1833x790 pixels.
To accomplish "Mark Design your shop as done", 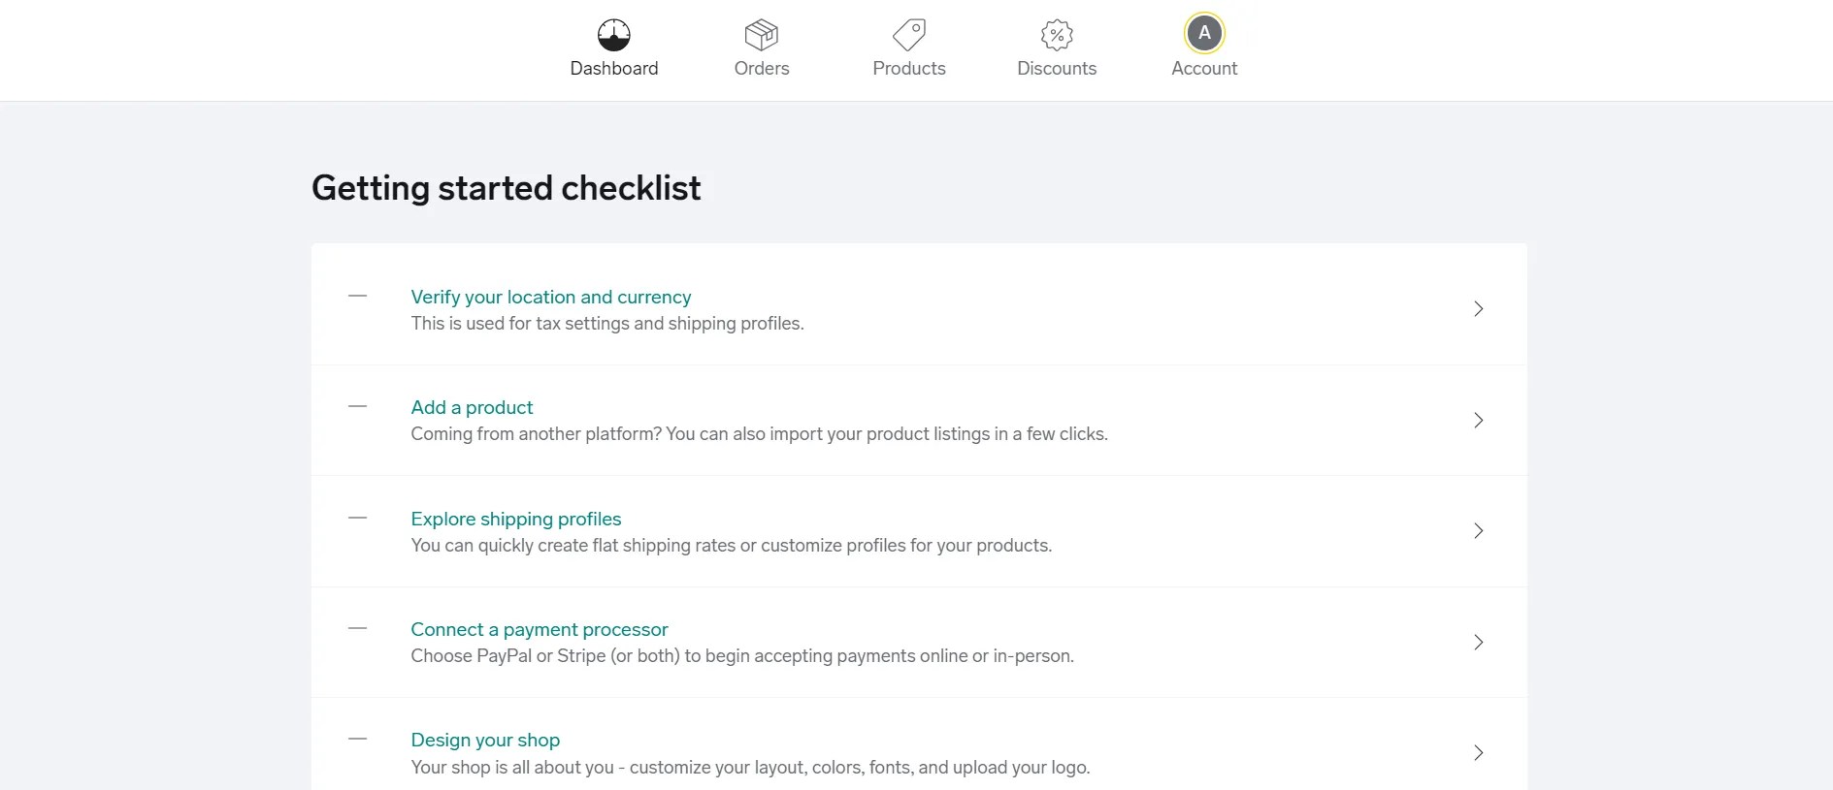I will (x=357, y=739).
